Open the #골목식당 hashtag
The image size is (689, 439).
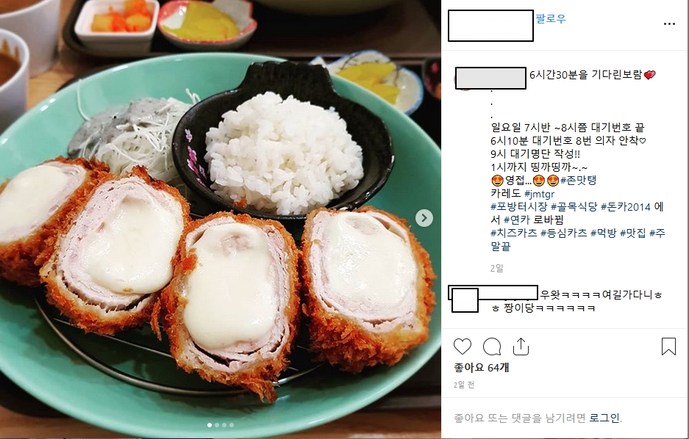coord(574,206)
